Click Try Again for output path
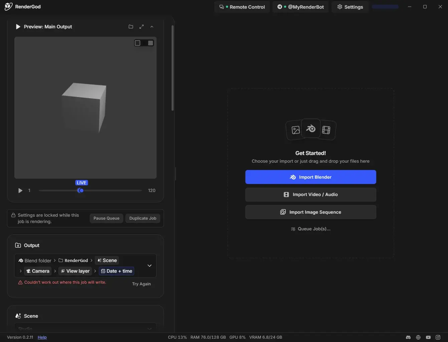 (x=142, y=284)
